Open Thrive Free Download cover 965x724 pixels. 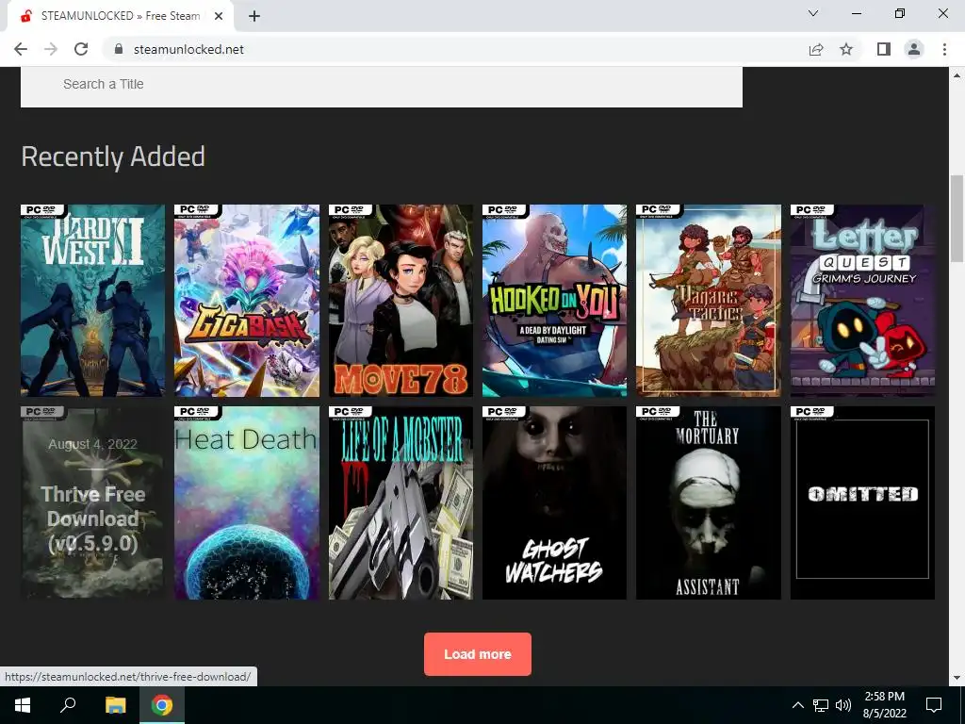93,502
